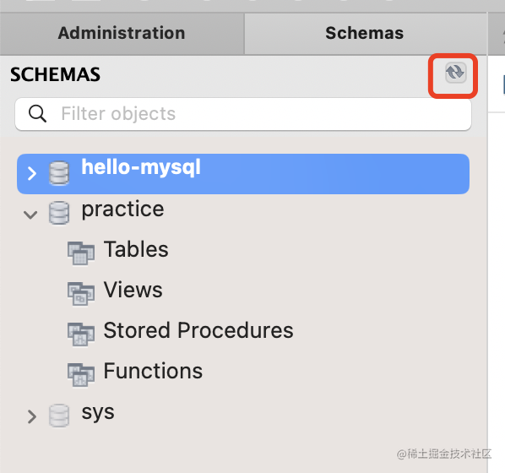Image resolution: width=505 pixels, height=473 pixels.
Task: Expand the sys schema node
Action: point(31,416)
